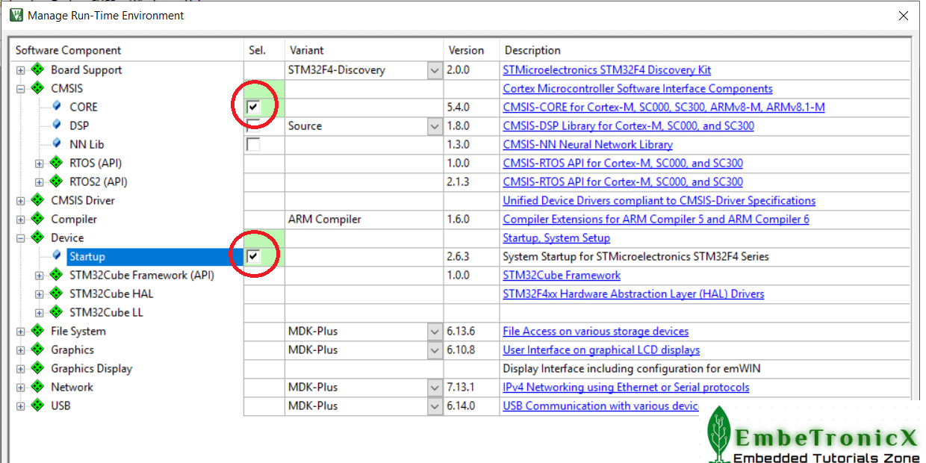
Task: Open the Startup, System Setup link
Action: tap(556, 237)
